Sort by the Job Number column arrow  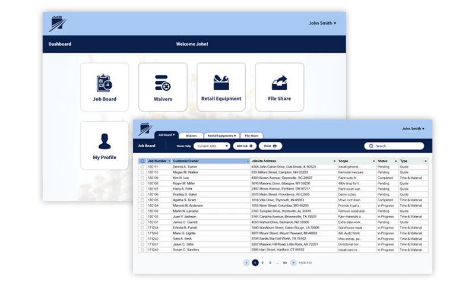pyautogui.click(x=169, y=161)
